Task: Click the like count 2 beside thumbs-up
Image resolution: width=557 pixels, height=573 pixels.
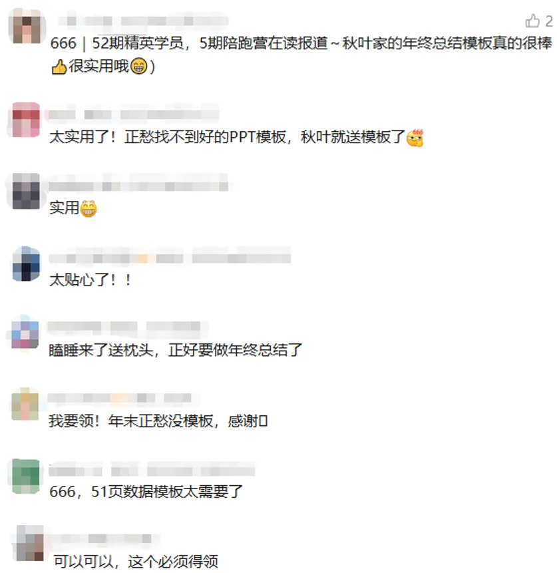Action: (x=549, y=21)
